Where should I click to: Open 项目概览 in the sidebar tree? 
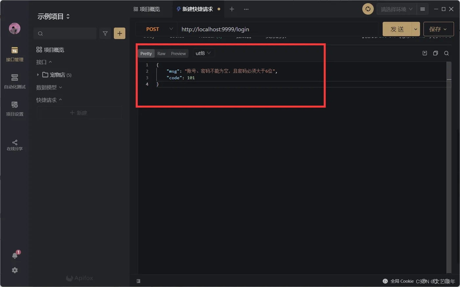click(x=50, y=50)
